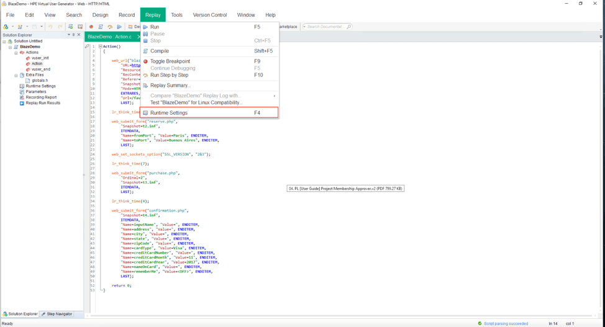Pin the Solution Explorer panel
The width and height of the screenshot is (605, 327).
click(74, 35)
